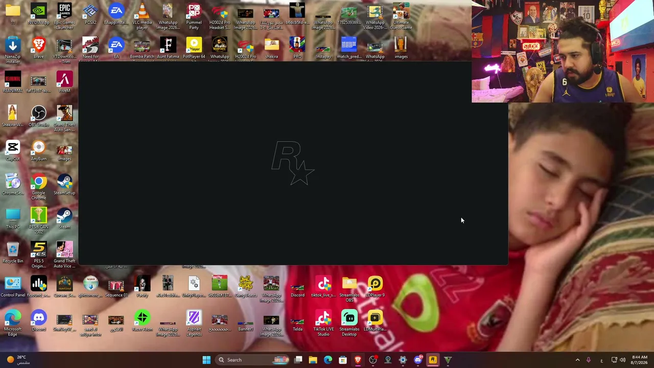654x368 pixels.
Task: Open the Windows Start menu
Action: point(206,360)
